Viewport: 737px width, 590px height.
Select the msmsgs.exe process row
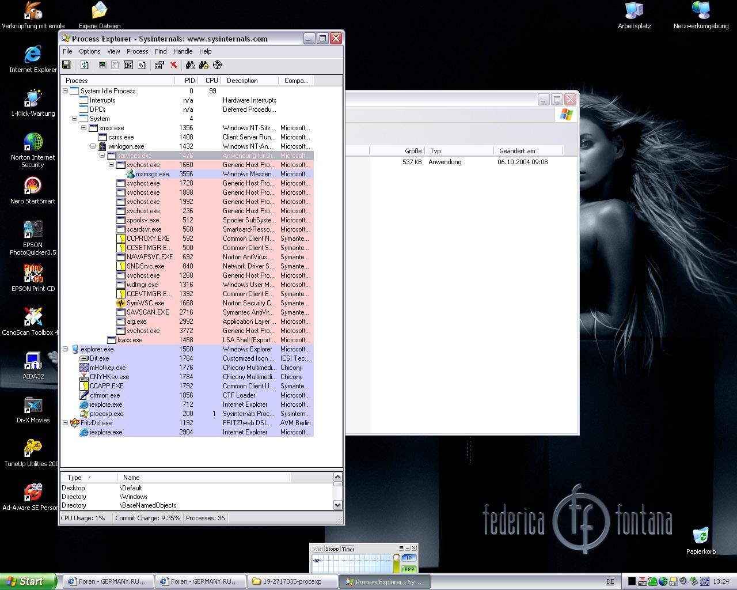point(187,174)
